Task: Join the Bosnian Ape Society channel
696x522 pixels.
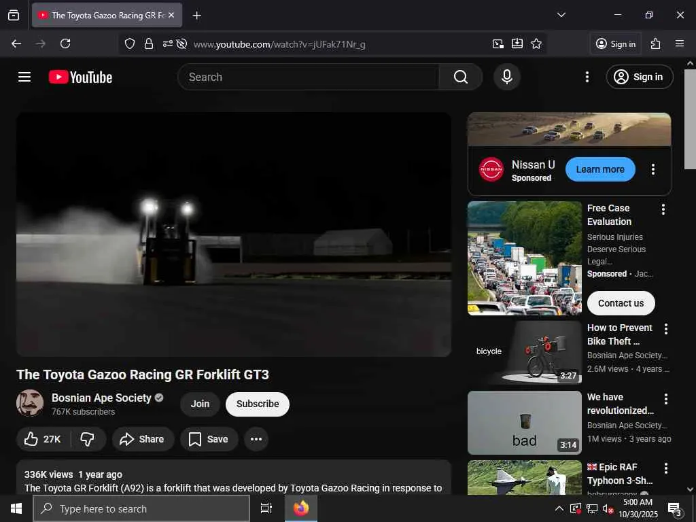Action: (200, 404)
